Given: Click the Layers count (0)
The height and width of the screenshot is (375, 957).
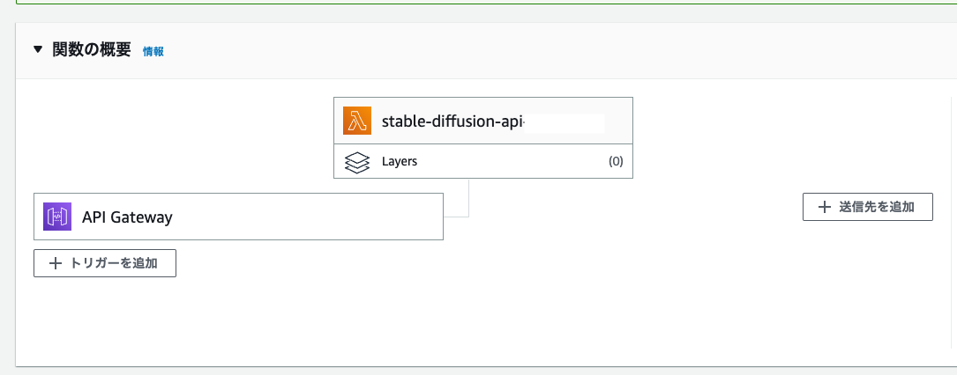Looking at the screenshot, I should 616,161.
